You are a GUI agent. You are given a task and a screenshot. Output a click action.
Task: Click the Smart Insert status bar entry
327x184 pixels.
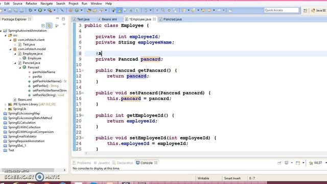coord(232,178)
